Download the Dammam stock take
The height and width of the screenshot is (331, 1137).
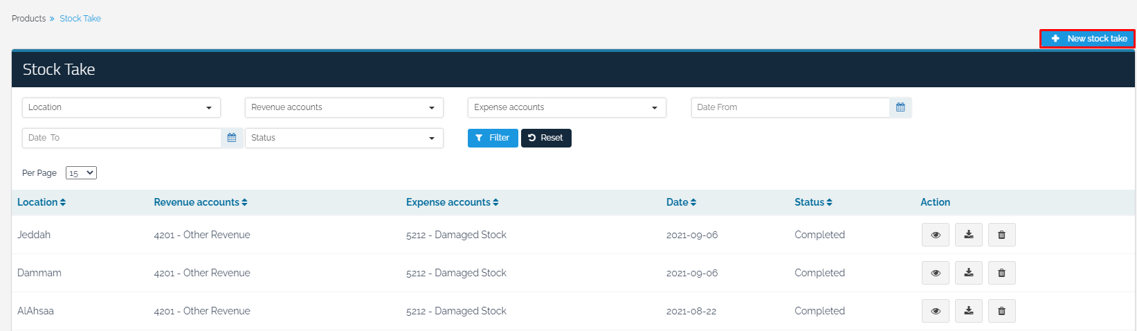coord(968,273)
